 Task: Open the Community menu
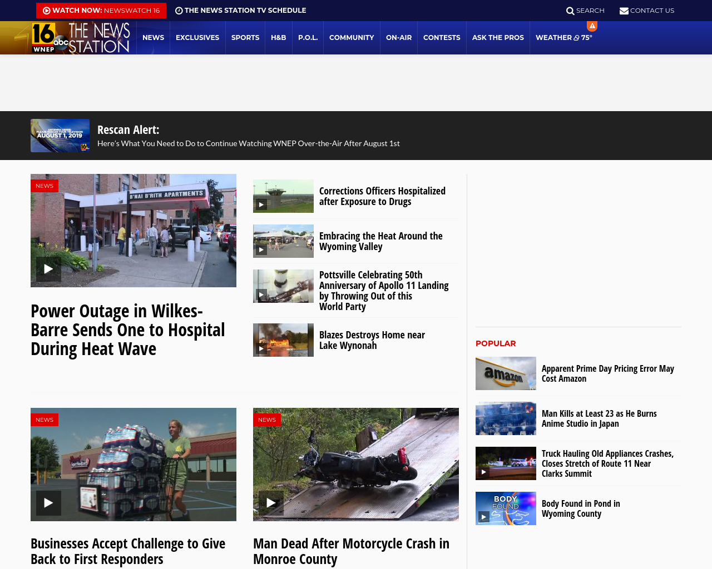pyautogui.click(x=352, y=38)
